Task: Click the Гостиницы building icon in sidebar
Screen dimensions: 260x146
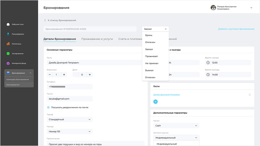Action: [x=8, y=44]
